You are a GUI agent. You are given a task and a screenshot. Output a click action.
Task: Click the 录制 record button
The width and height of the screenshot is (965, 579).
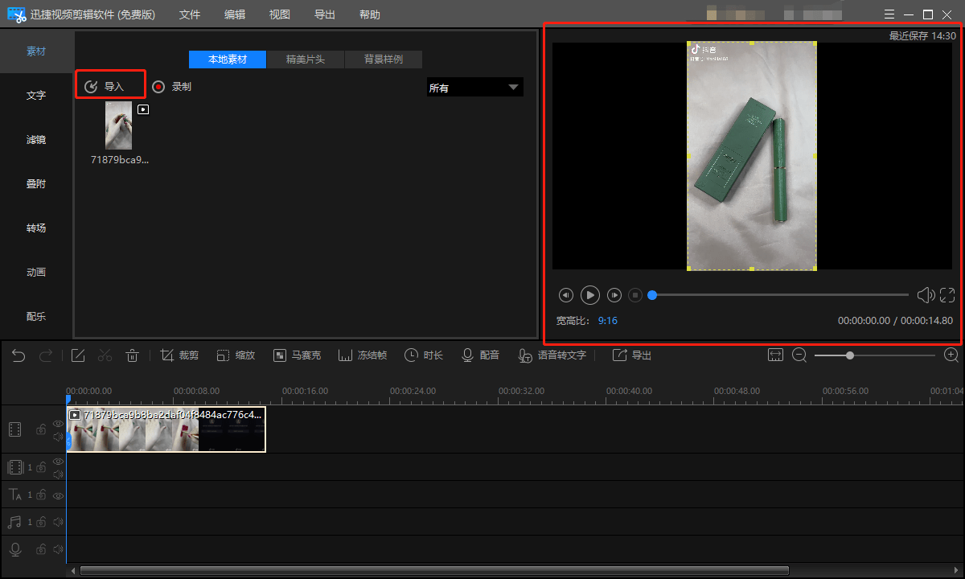click(172, 87)
